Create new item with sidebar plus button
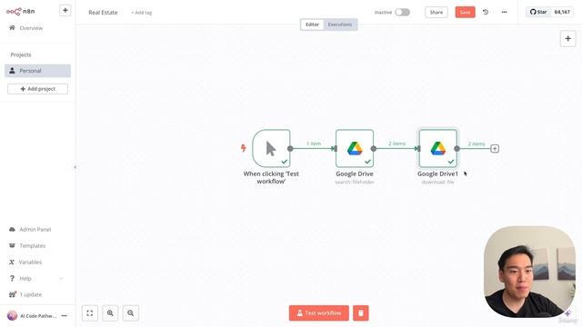 point(65,10)
